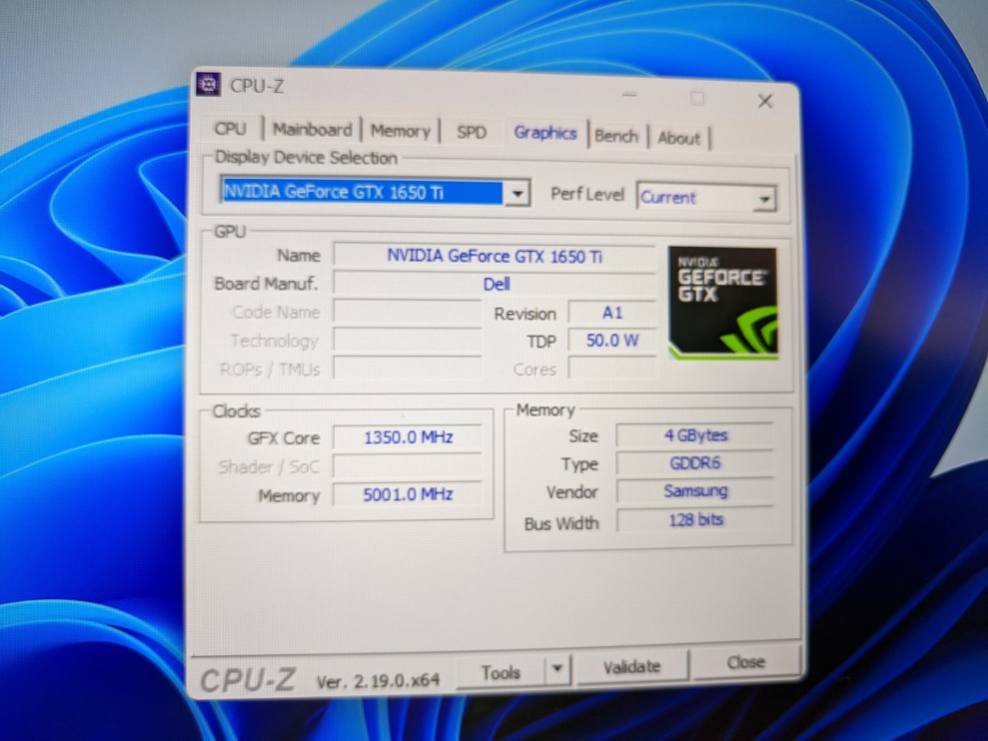Click the GFX Core value 1350.0 MHz
The image size is (988, 741).
408,438
